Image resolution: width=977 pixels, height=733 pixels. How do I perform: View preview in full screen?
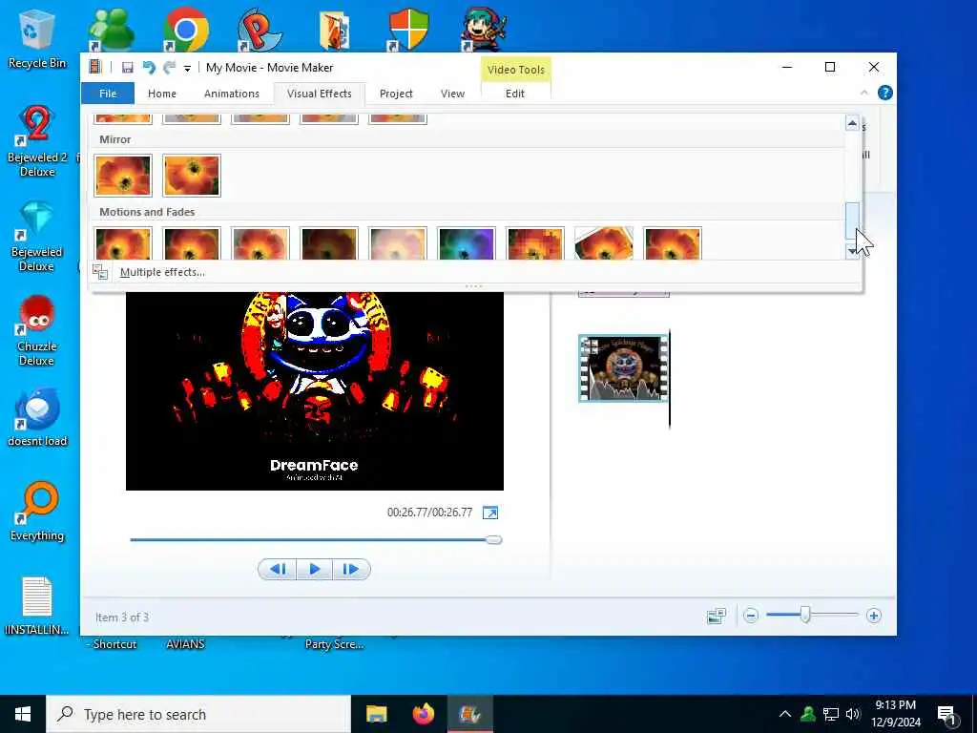click(490, 513)
